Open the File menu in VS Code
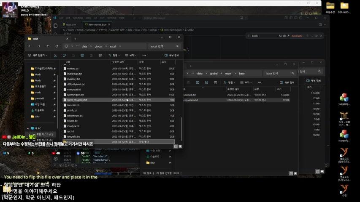Screen dimensions: 360x202 61,18
